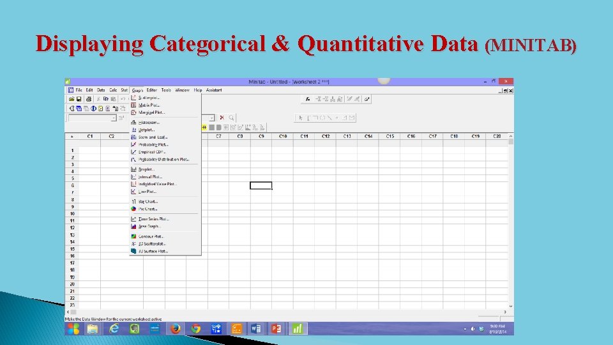
Task: Open Google Chrome from the taskbar
Action: pos(196,329)
